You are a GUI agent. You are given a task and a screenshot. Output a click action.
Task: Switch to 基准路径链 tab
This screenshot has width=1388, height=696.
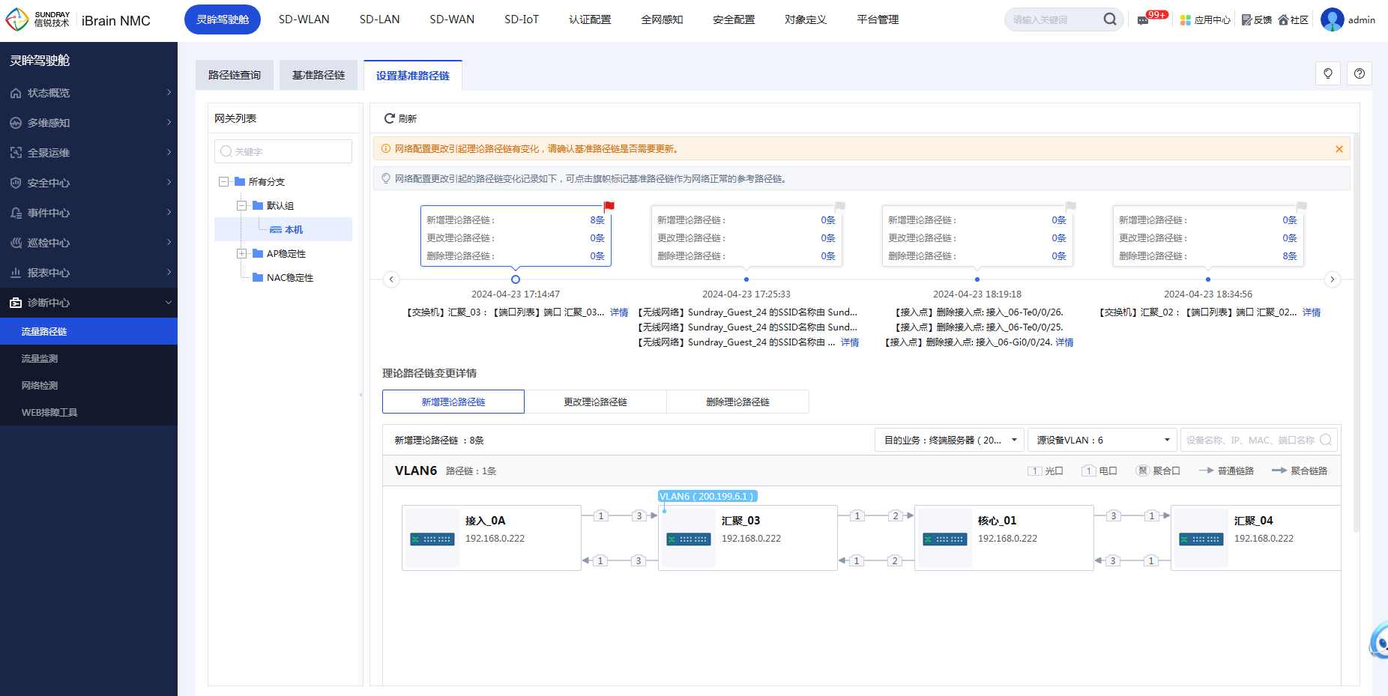click(319, 75)
